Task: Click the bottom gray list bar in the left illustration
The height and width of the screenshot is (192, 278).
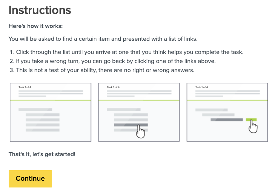Action: pos(43,130)
